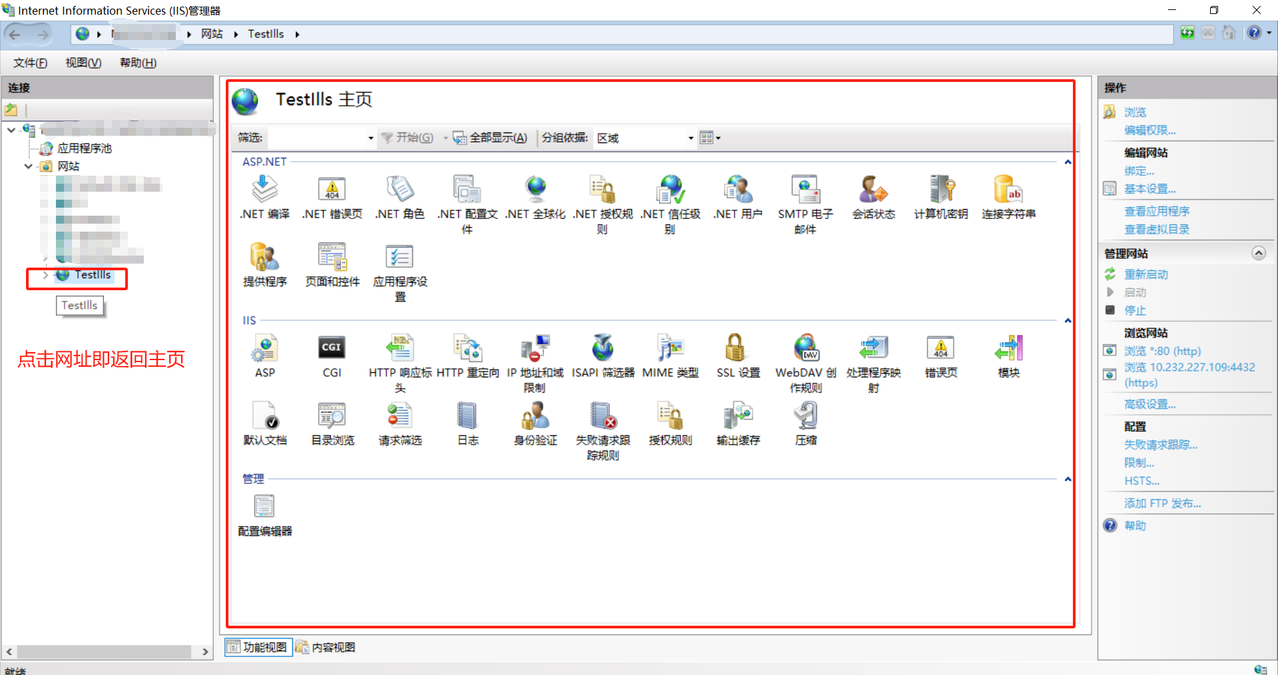Screen dimensions: 1278x675
Task: Collapse the ASP.NET group section
Action: click(1068, 162)
